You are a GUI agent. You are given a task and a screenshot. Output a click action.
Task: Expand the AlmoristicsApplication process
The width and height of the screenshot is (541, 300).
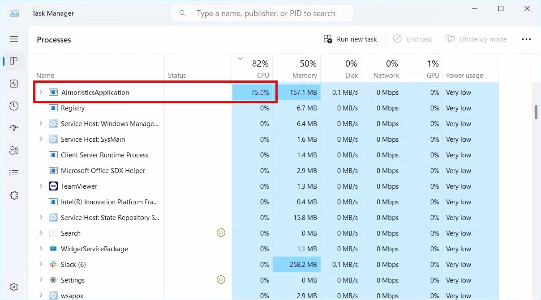click(40, 92)
